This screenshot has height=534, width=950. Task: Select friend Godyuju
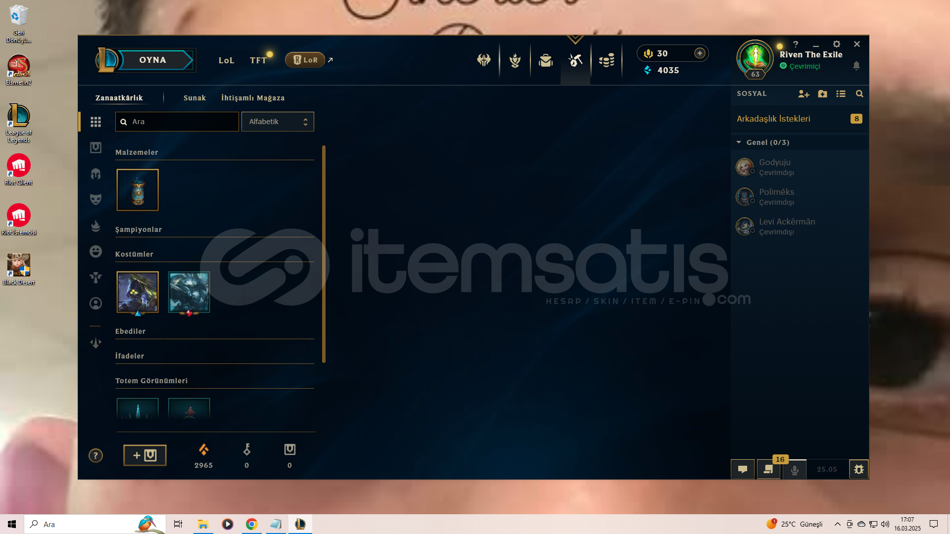point(800,167)
